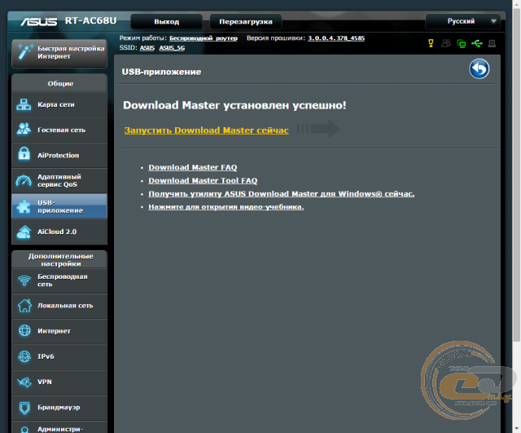Click the ASUS logo
521x433 pixels.
[x=39, y=21]
